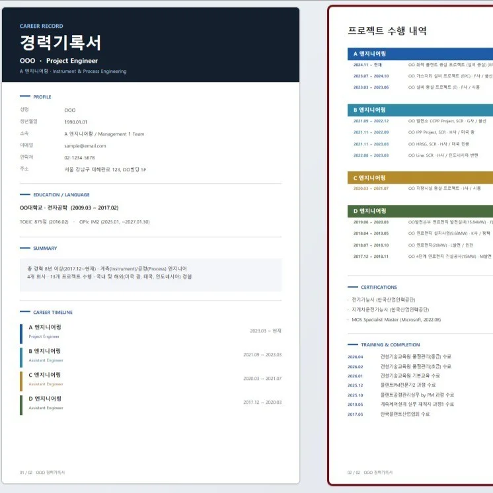Select project date '2024.11 ~ 현재'
Image resolution: width=493 pixels, height=493 pixels.
(367, 65)
